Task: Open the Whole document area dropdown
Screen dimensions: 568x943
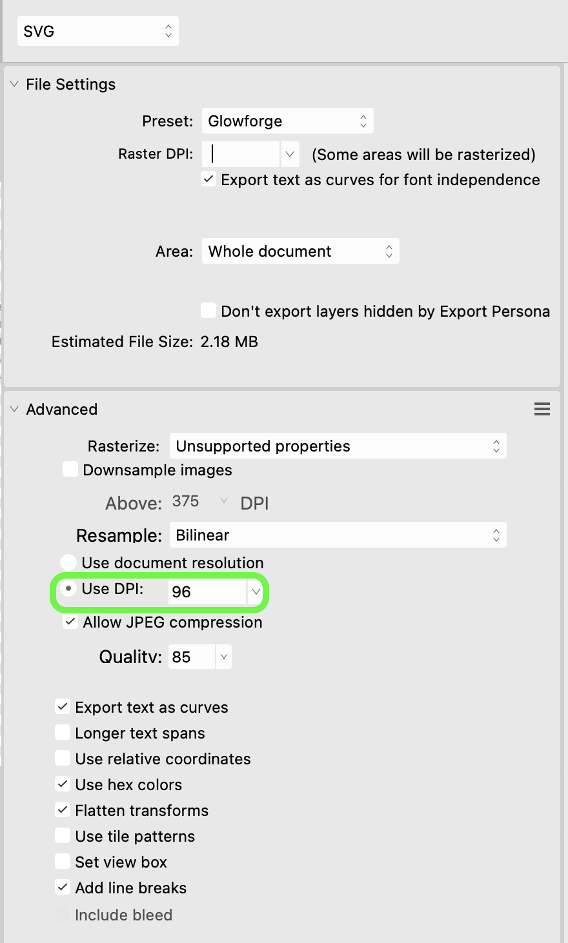Action: pos(300,252)
